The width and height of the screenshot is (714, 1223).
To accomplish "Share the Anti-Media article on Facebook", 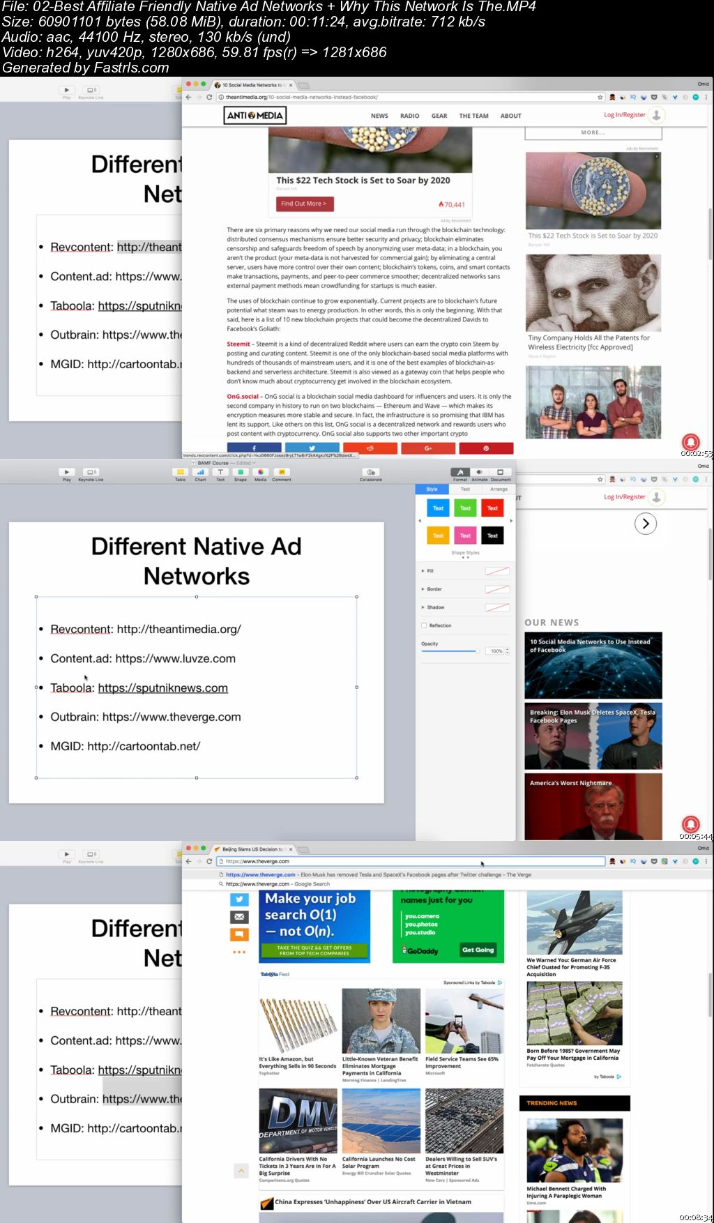I will [x=254, y=448].
